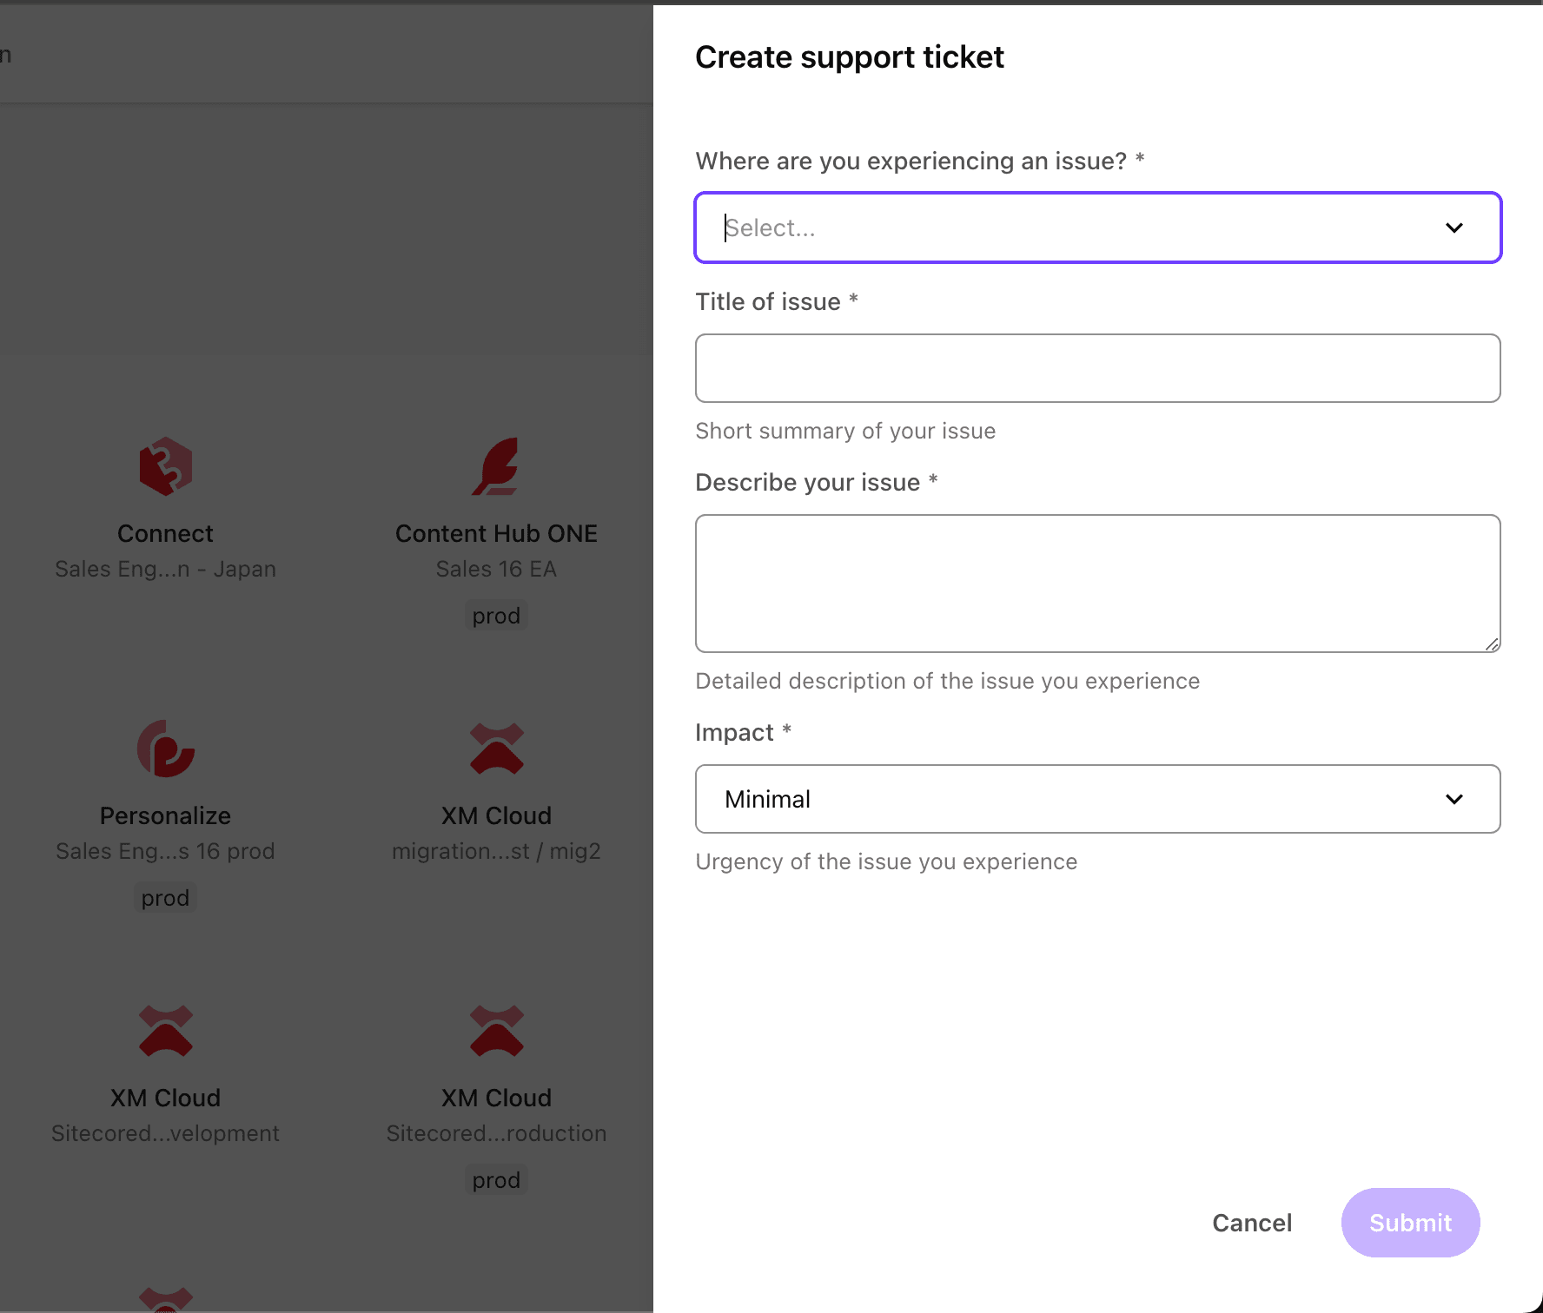Click the Connect app icon
1543x1313 pixels.
[x=165, y=466]
